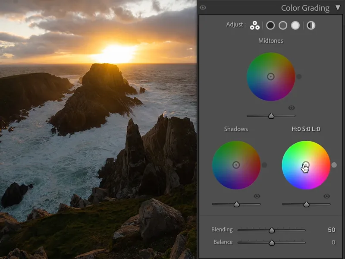The height and width of the screenshot is (259, 345).
Task: Toggle the Shadows eye visibility icon
Action: click(x=257, y=196)
